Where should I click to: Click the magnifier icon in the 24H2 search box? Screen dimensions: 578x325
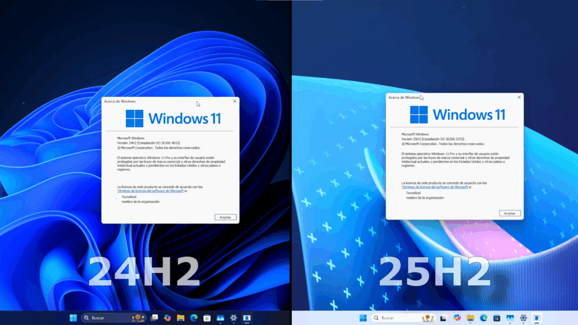86,318
